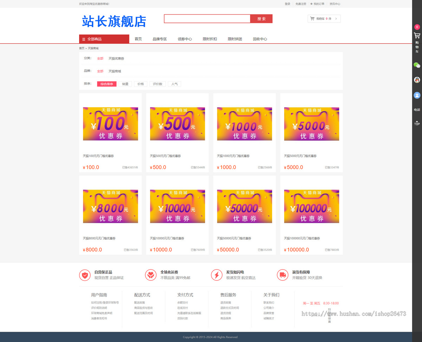Go to 首页 navigation tab
This screenshot has height=342, width=422.
pyautogui.click(x=138, y=39)
